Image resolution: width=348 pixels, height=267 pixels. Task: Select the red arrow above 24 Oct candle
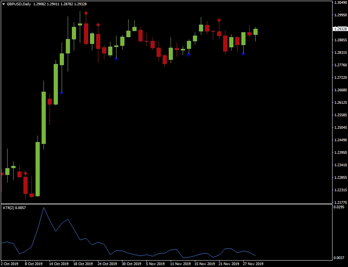(98, 25)
